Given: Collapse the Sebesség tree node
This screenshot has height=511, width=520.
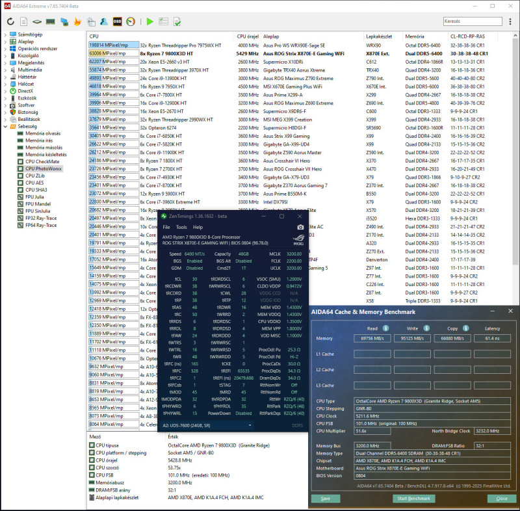Looking at the screenshot, I should (x=5, y=126).
